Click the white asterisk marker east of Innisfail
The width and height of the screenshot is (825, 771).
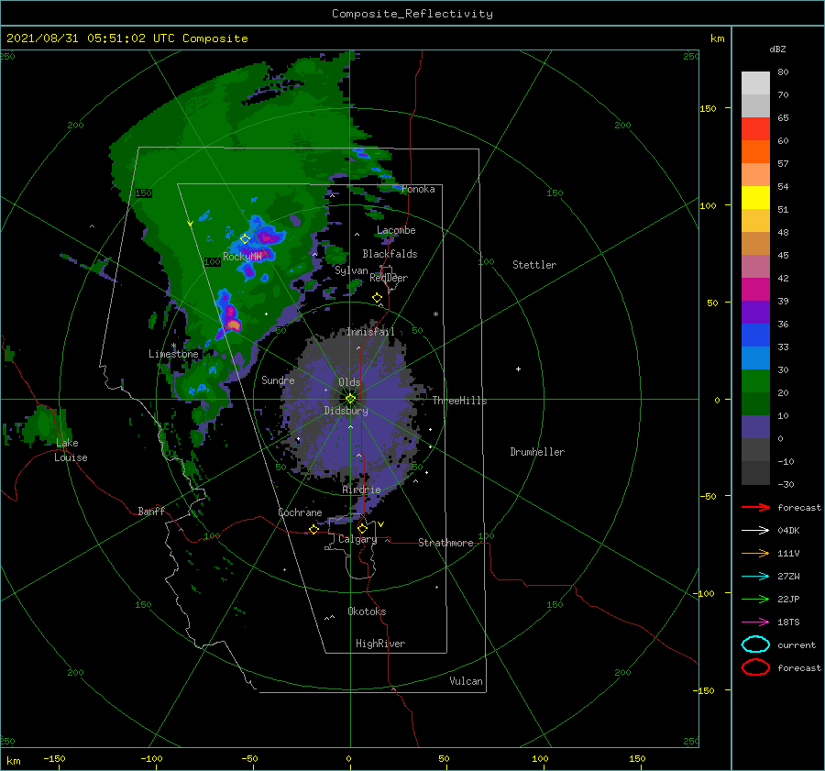(x=435, y=314)
